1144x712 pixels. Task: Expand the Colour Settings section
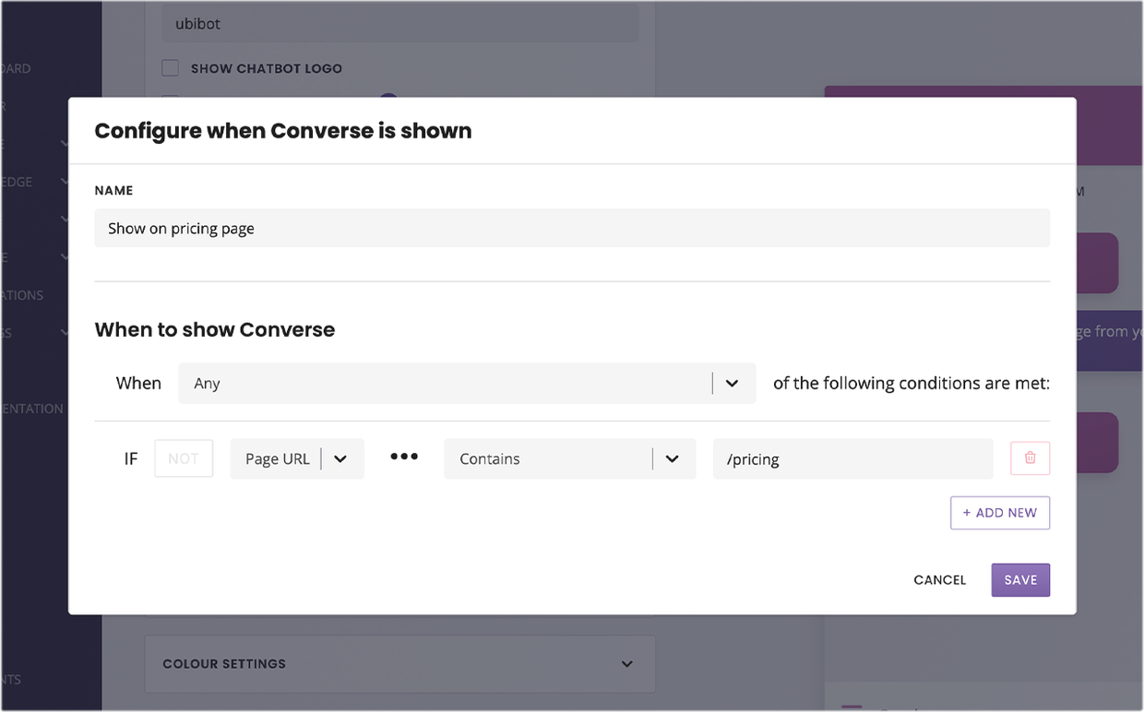399,664
